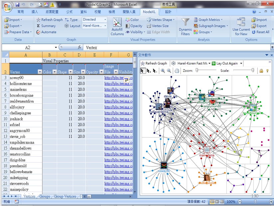
Task: Click the macro record icon in status bar
Action: 17,202
